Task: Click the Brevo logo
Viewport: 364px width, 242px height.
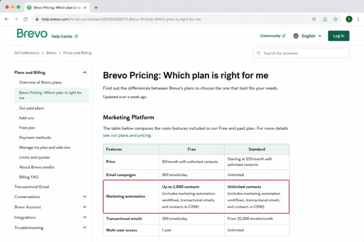Action: point(32,34)
